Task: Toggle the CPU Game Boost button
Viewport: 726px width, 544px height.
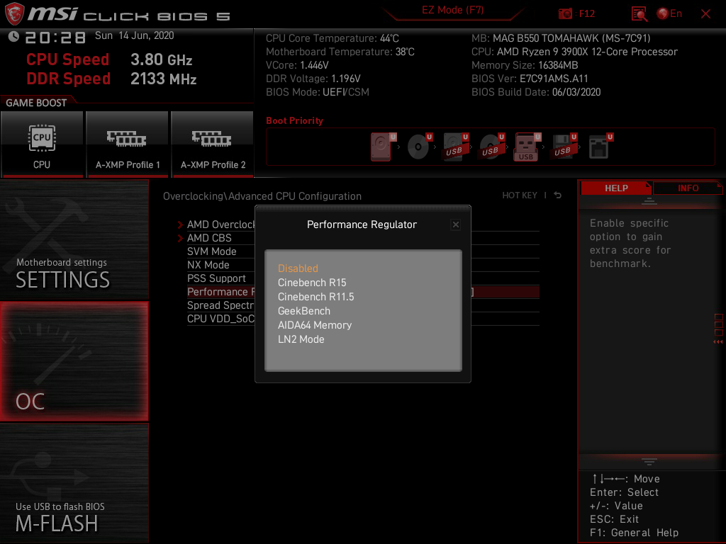Action: 42,144
